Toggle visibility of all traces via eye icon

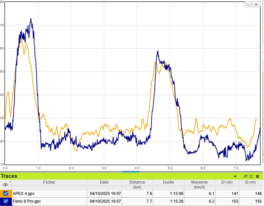coord(5,185)
